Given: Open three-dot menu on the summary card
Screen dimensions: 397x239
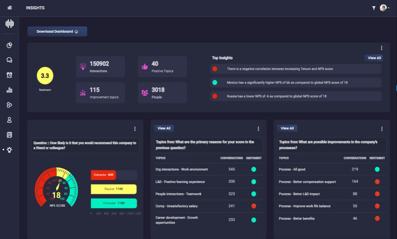Looking at the screenshot, I should (x=381, y=48).
